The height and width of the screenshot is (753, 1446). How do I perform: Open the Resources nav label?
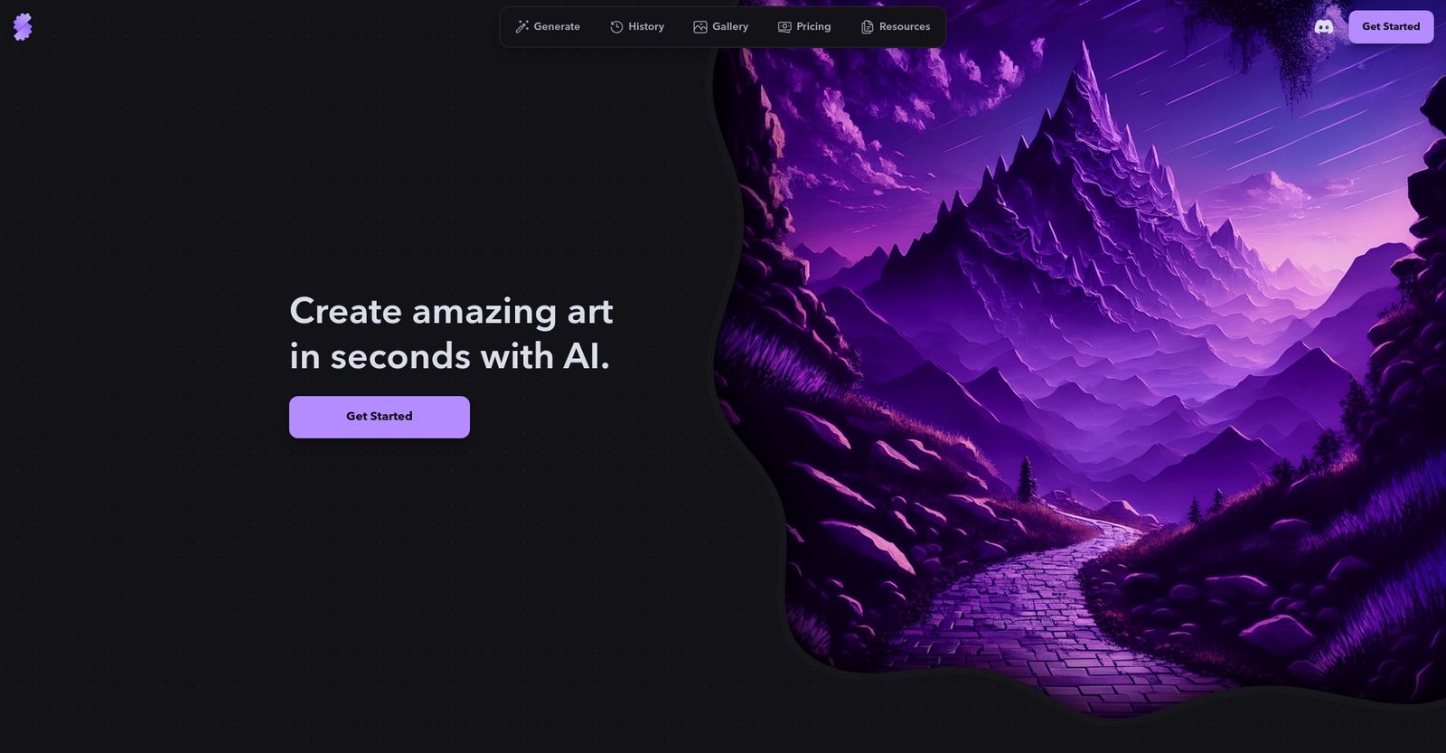[x=905, y=27]
